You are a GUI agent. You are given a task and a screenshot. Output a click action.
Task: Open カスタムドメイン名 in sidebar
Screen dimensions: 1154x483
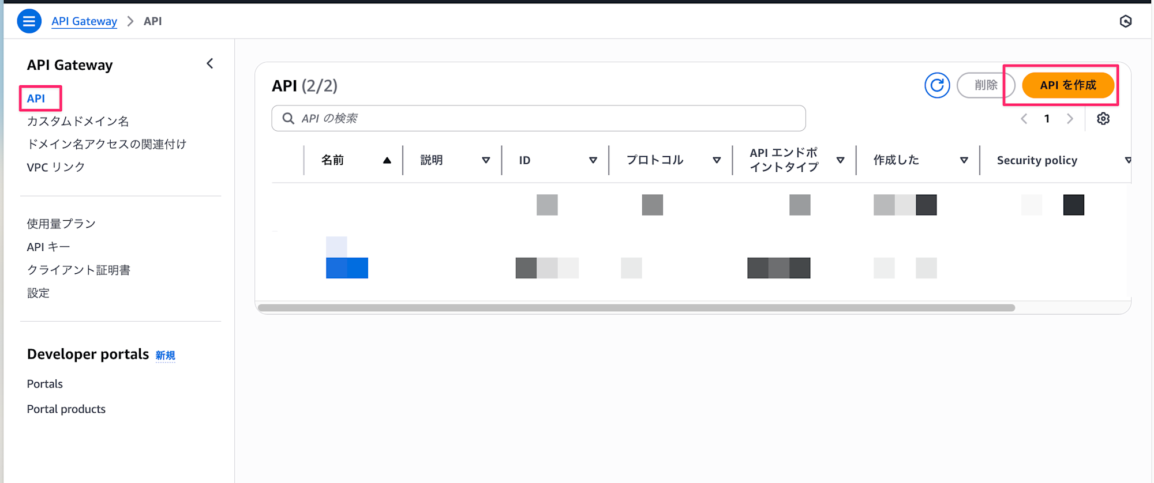(78, 121)
